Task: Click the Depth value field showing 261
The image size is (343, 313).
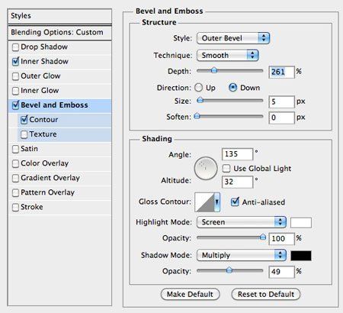Action: tap(282, 72)
